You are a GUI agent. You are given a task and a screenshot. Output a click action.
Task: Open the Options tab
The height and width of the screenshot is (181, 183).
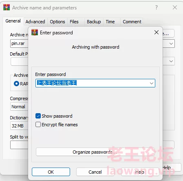(57, 22)
